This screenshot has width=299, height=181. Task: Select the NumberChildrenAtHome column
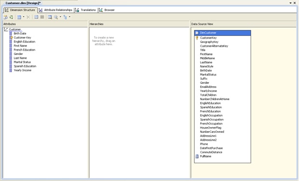point(215,99)
